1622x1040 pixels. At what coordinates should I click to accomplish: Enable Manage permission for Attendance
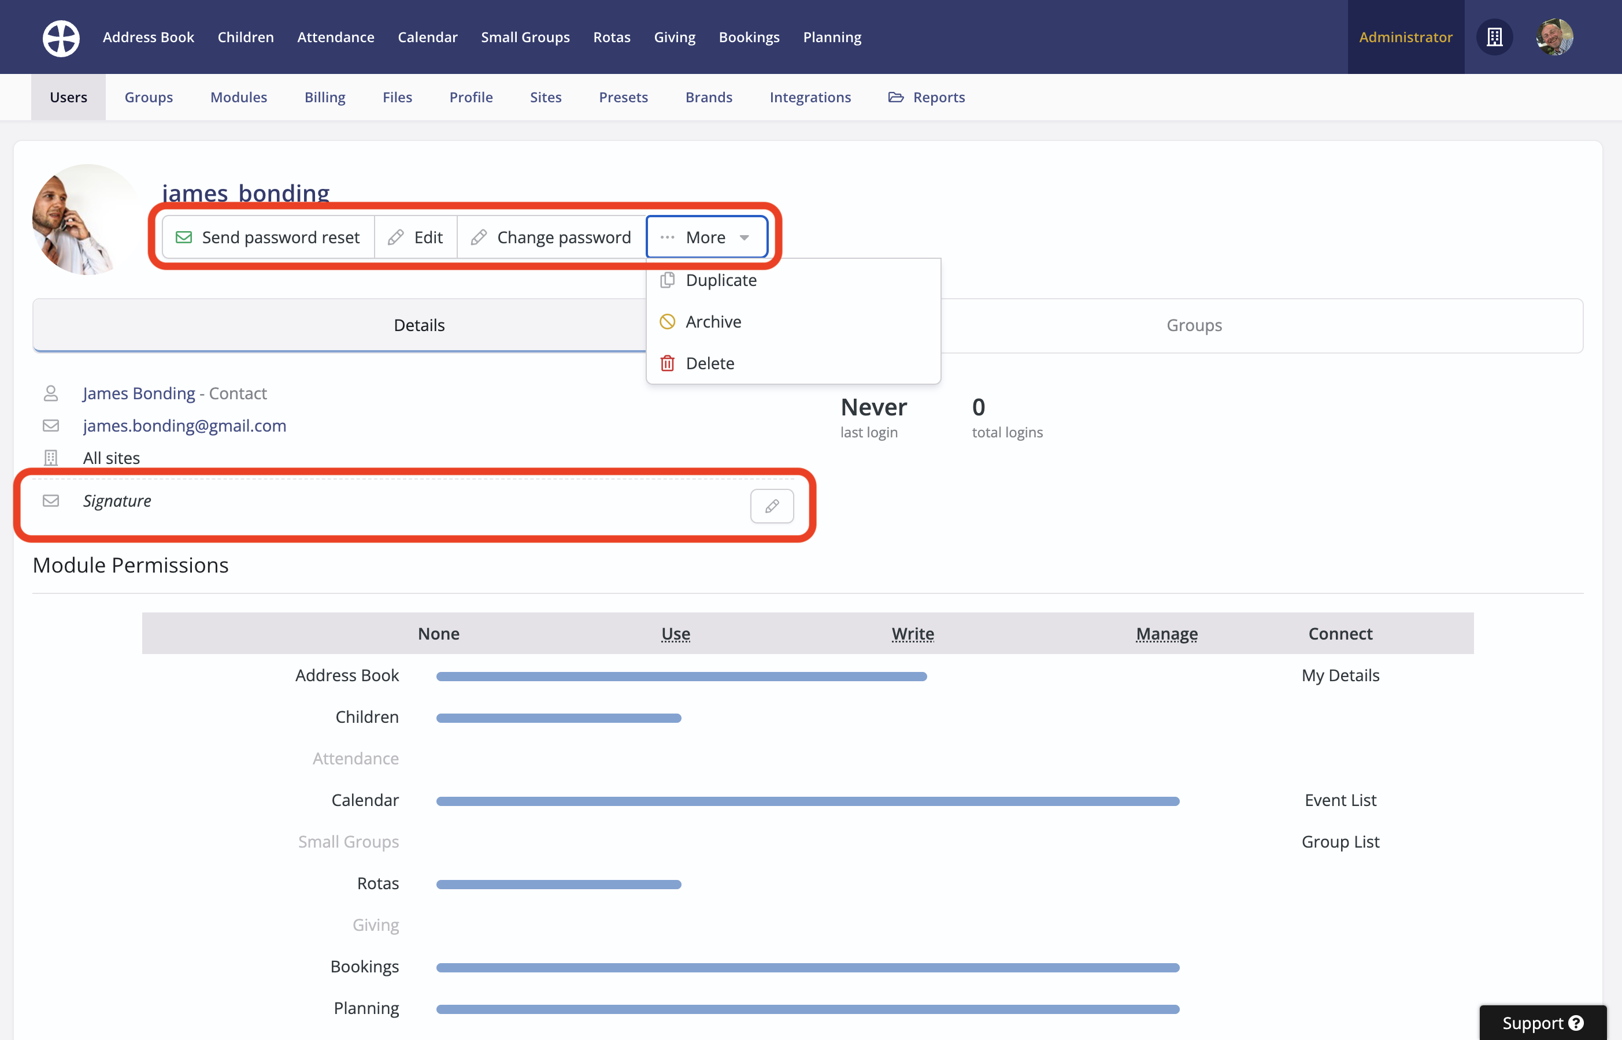[x=1166, y=759]
